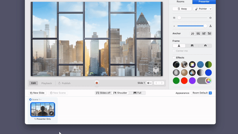The image size is (238, 134).
Task: Toggle the Away presenter status
Action: (182, 9)
